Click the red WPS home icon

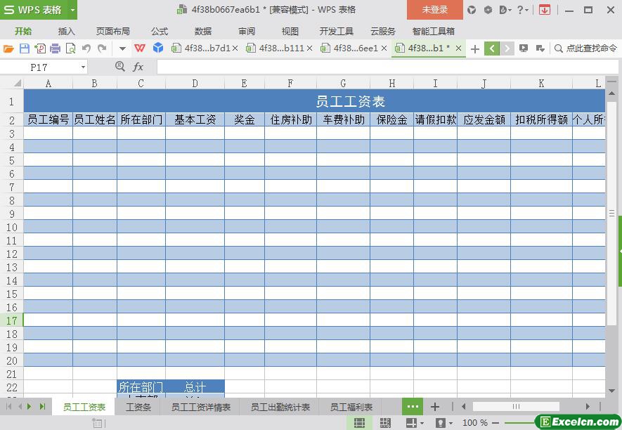140,48
